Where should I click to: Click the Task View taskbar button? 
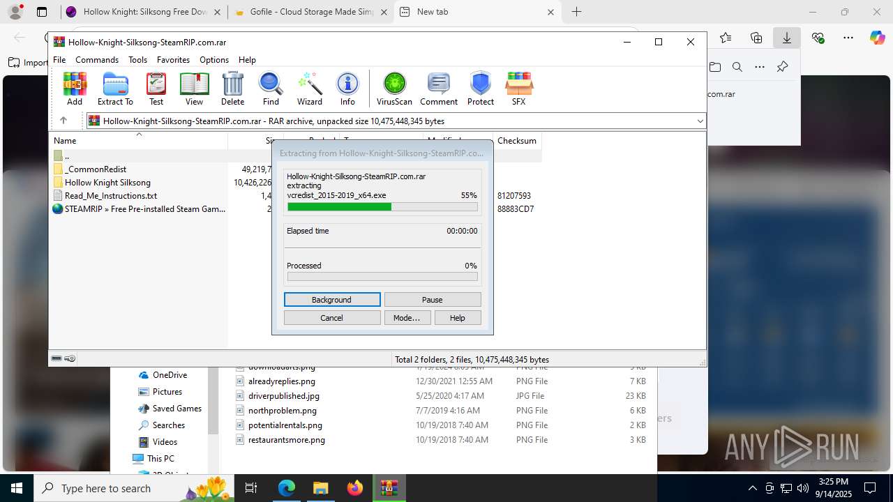coord(252,488)
